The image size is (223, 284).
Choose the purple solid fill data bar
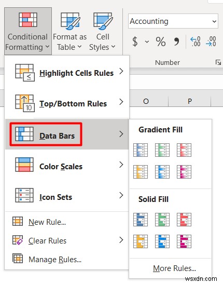184,241
